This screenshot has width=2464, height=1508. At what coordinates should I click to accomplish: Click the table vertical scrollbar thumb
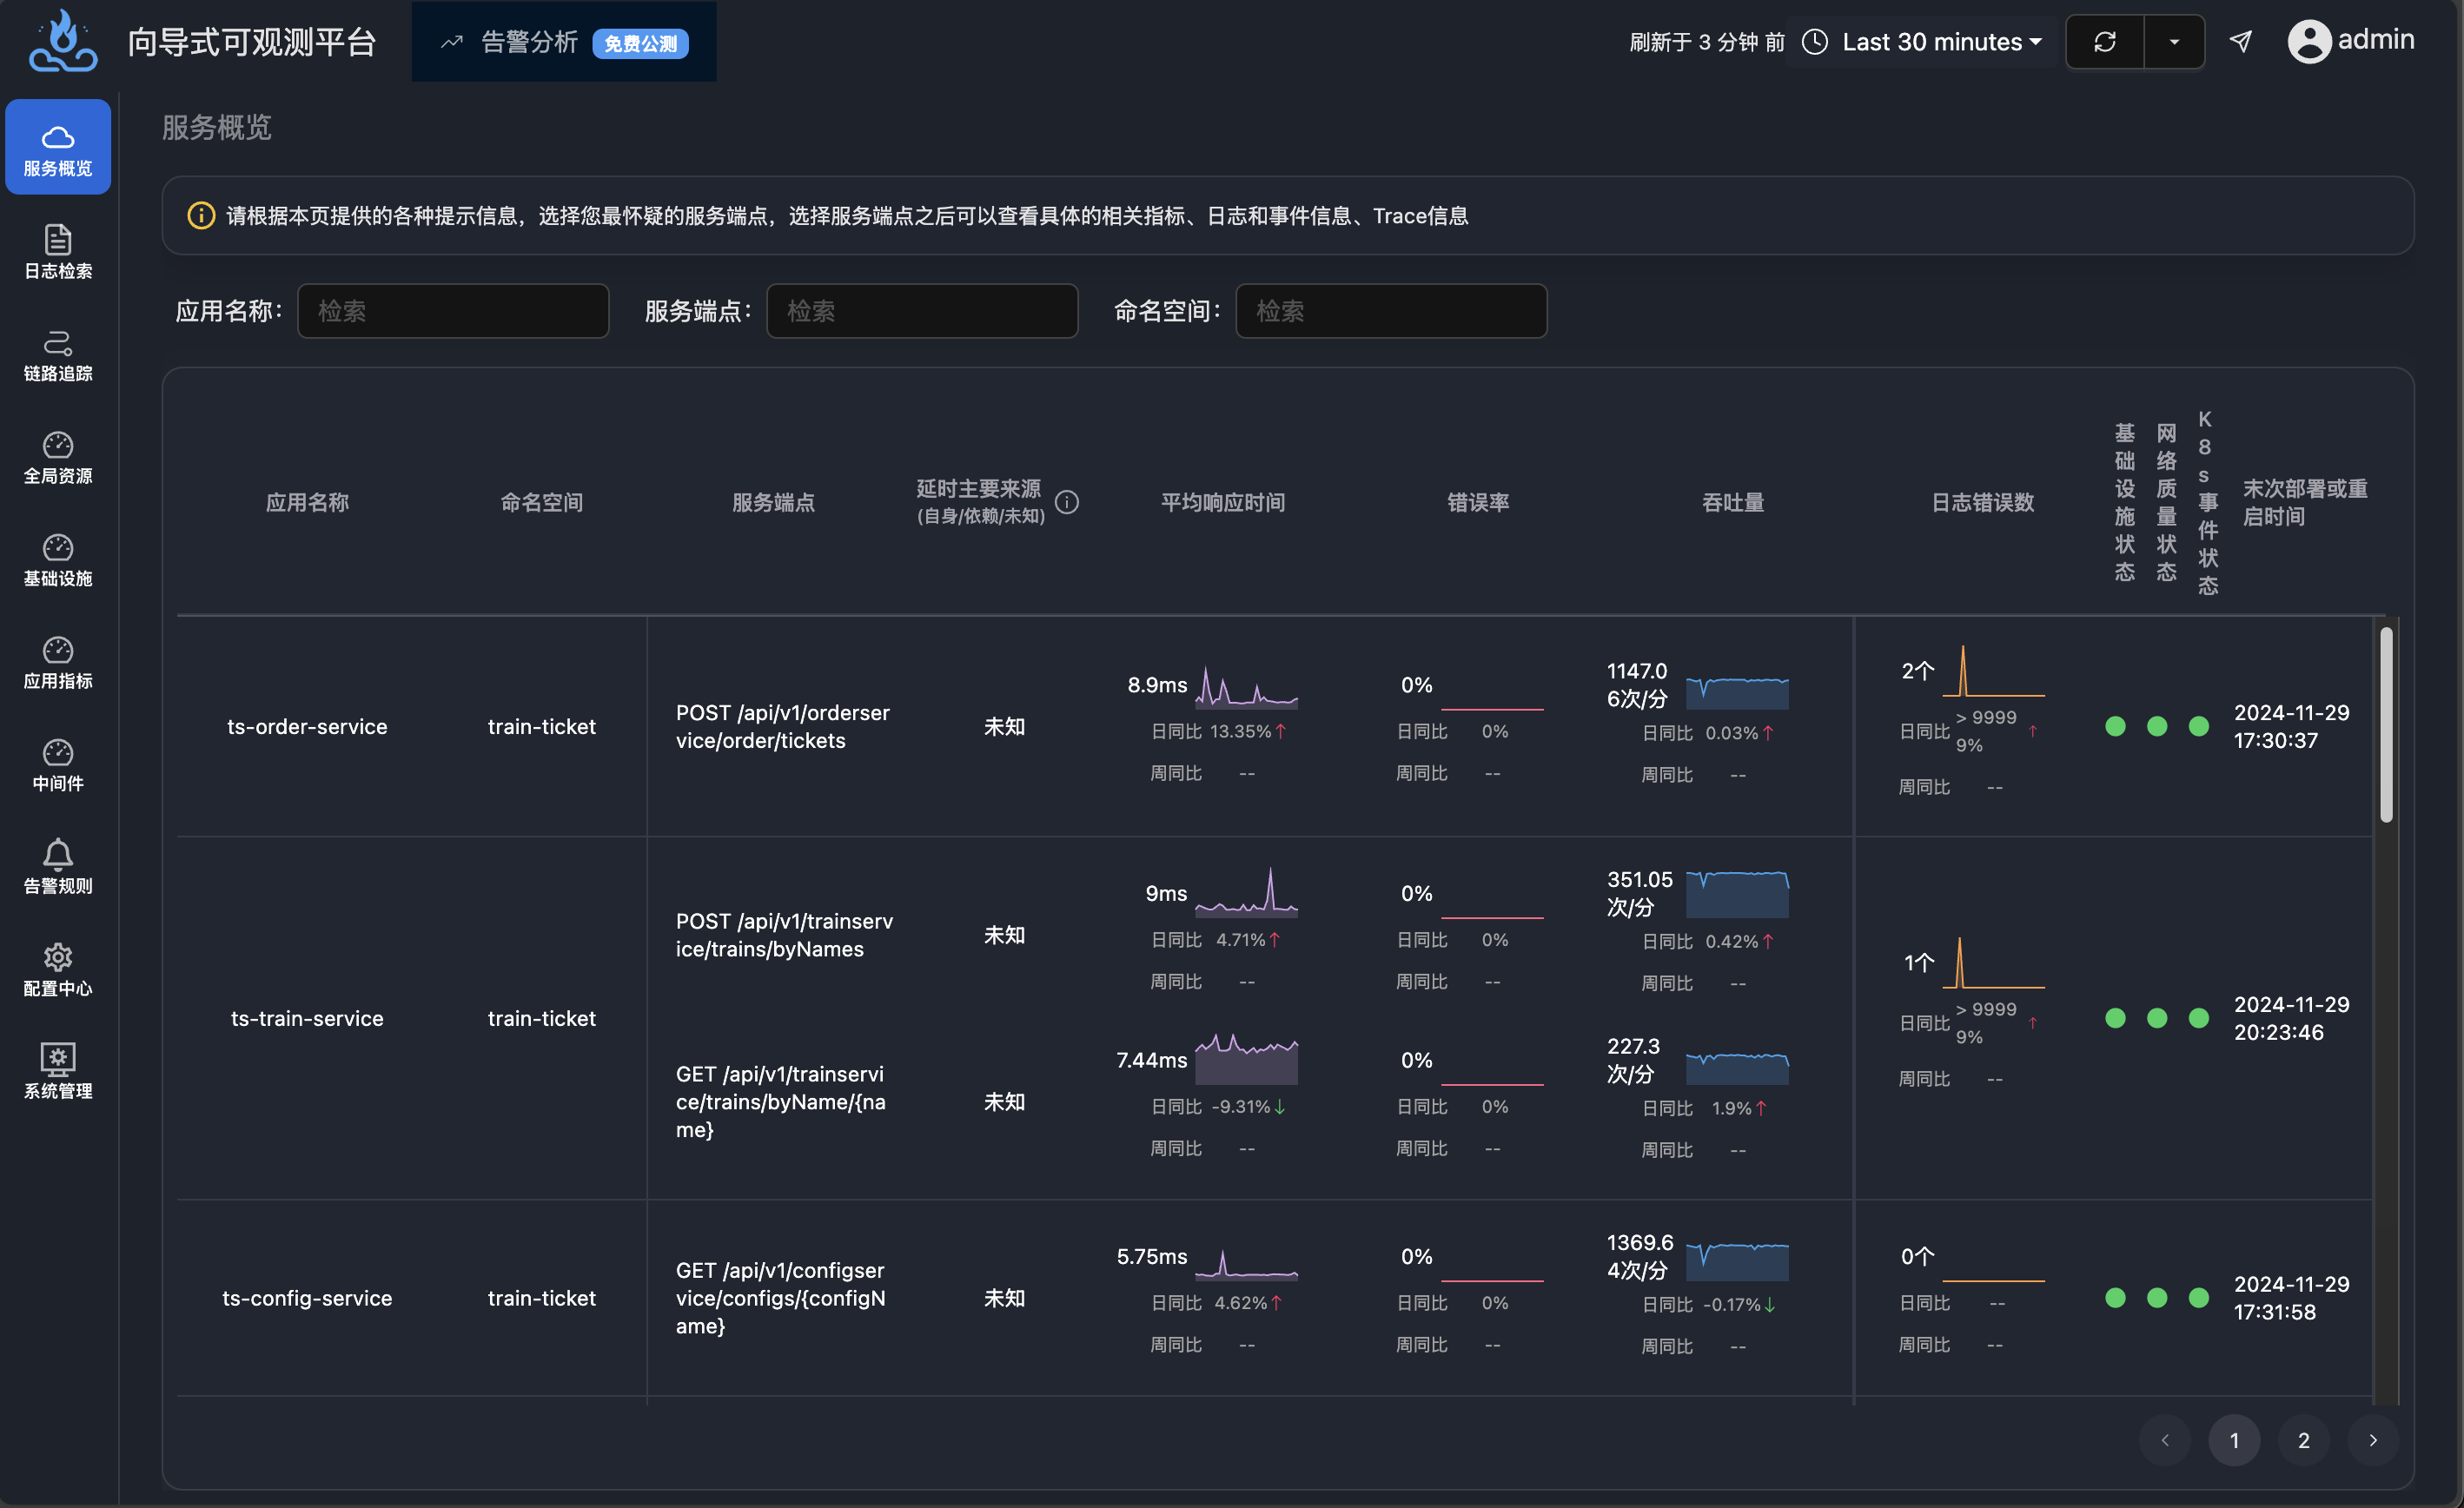click(x=2386, y=725)
